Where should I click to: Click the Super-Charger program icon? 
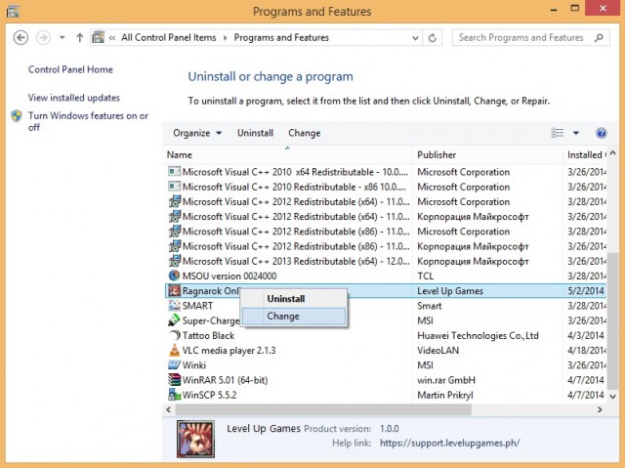[174, 320]
